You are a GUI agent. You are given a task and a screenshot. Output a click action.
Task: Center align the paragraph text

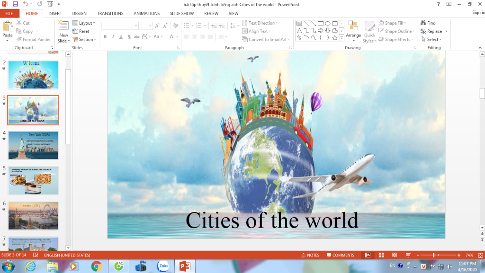click(x=195, y=37)
